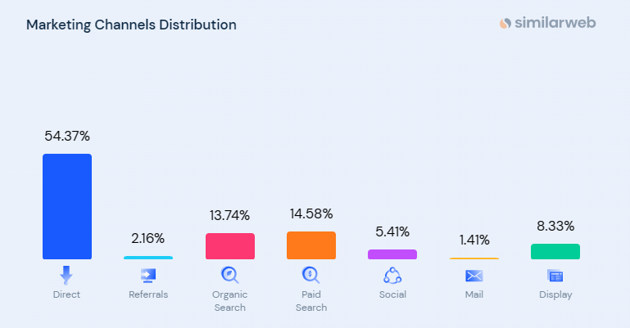Select the pink Organic Search bar

(x=230, y=246)
